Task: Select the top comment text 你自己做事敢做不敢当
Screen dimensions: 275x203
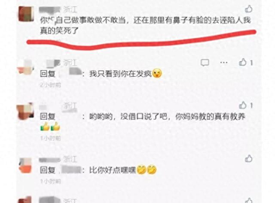Action: 83,20
